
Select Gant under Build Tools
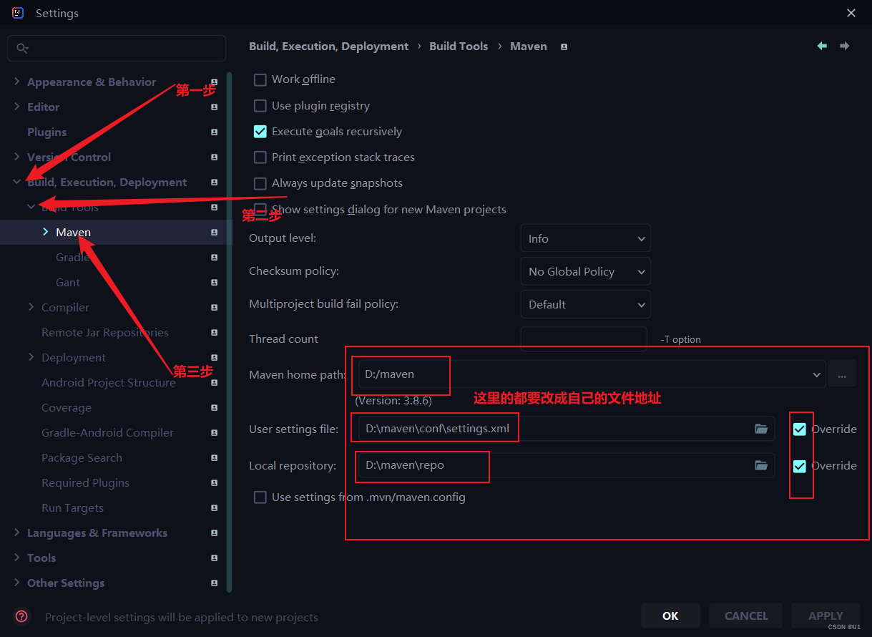(68, 283)
